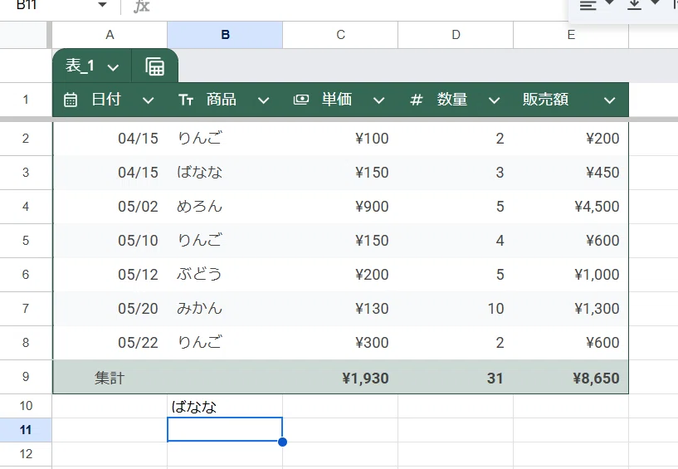Open the 数量 column dropdown arrow

coord(495,100)
